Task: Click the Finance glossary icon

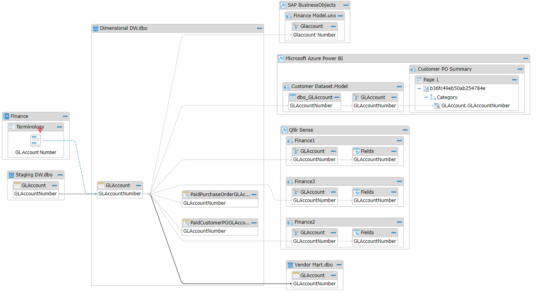Action: (6, 116)
